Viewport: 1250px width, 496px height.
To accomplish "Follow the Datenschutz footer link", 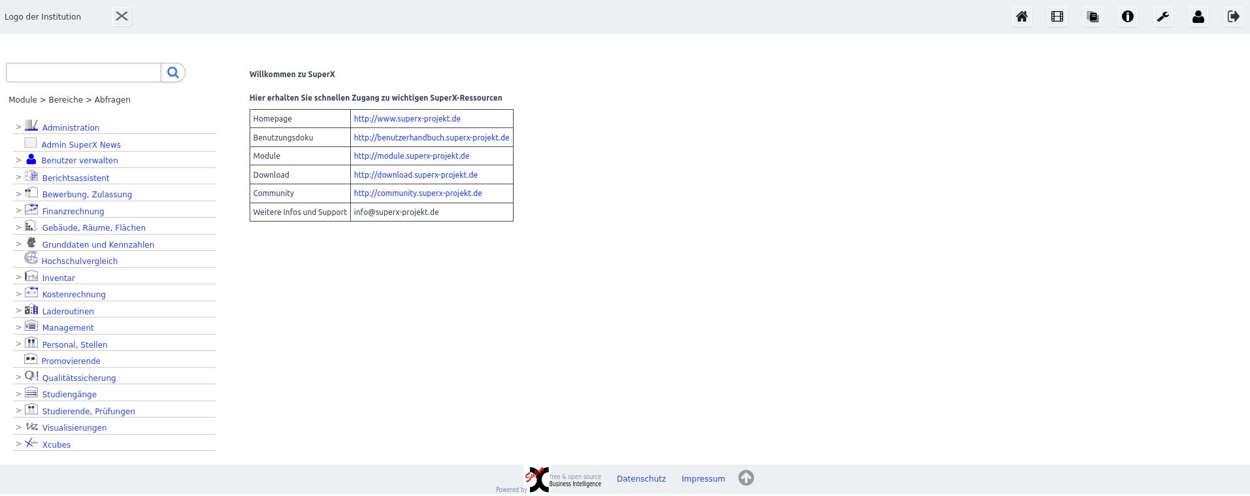I will (x=641, y=479).
